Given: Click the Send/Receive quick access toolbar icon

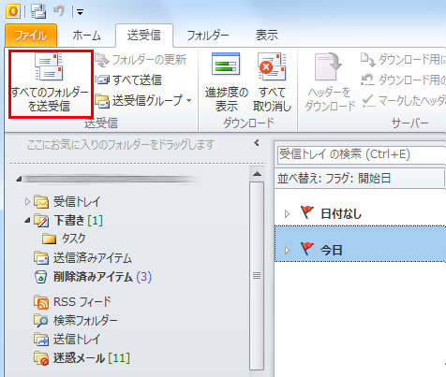Looking at the screenshot, I should [x=38, y=11].
